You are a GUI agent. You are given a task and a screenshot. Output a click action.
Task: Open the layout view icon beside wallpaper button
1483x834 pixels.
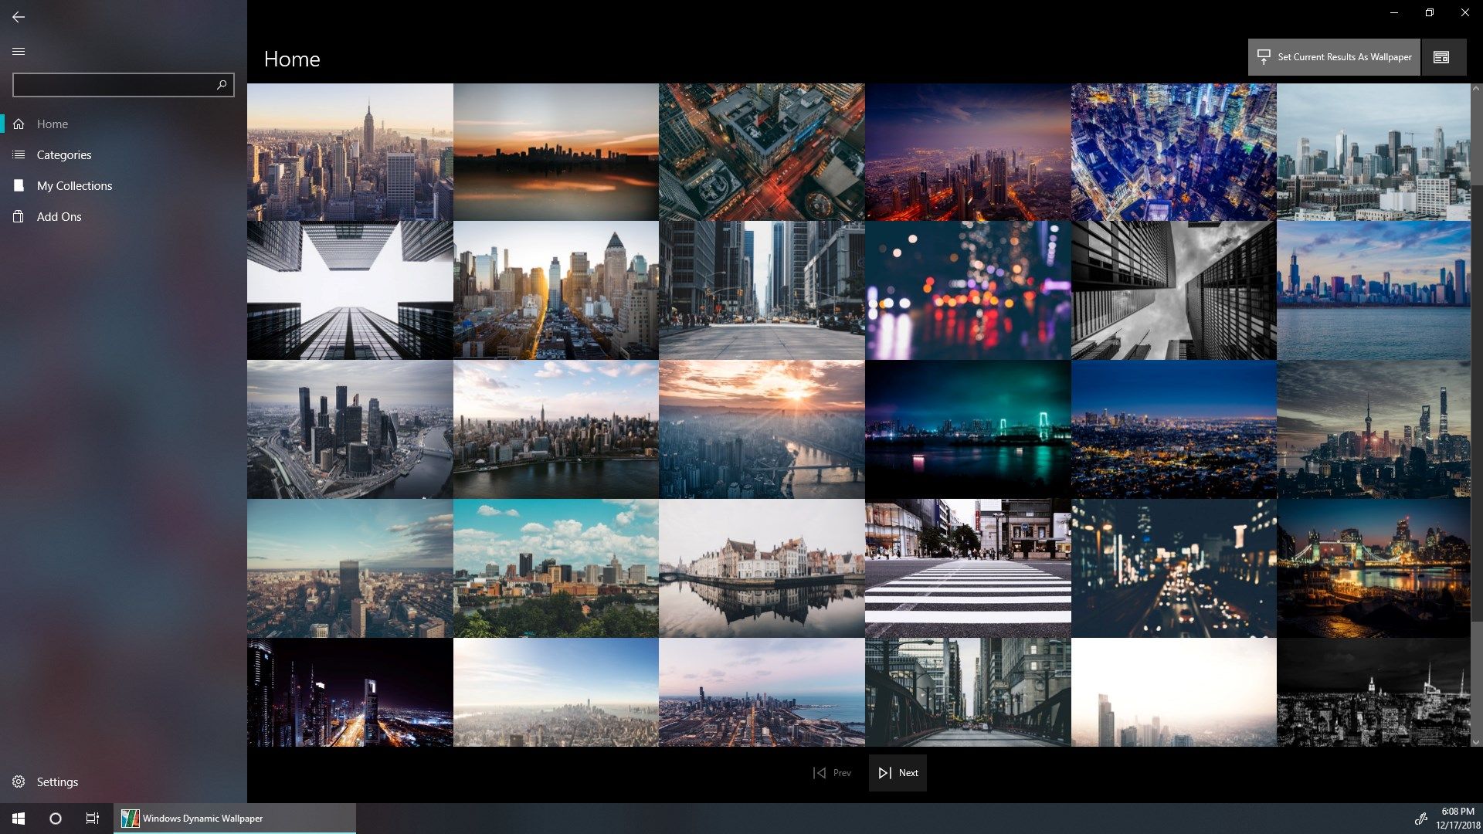[1441, 57]
